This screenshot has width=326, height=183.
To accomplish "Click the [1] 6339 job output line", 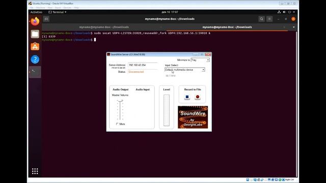I will [x=49, y=36].
